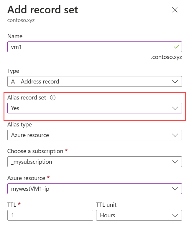Click the chevron arrow of TTL unit

175,215
